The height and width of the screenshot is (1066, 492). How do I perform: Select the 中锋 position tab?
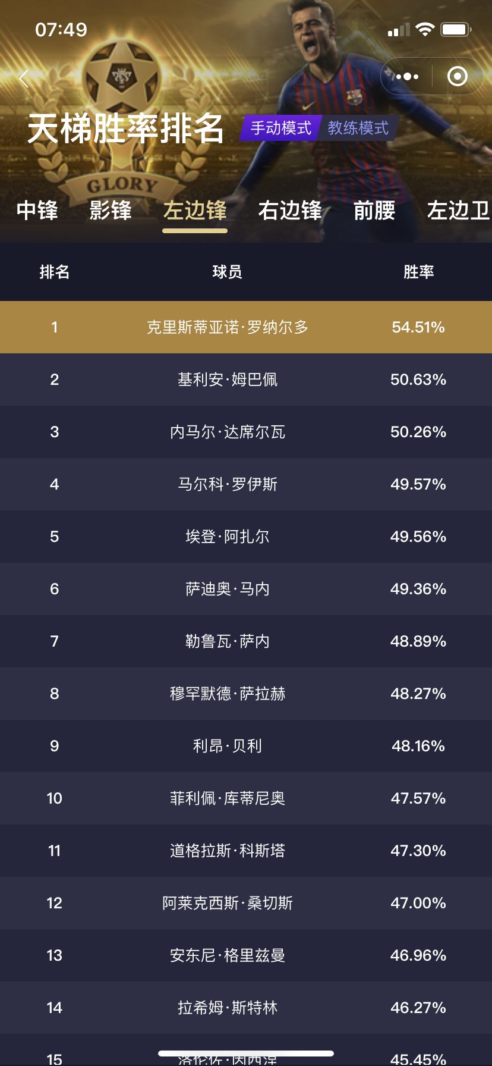[x=37, y=211]
